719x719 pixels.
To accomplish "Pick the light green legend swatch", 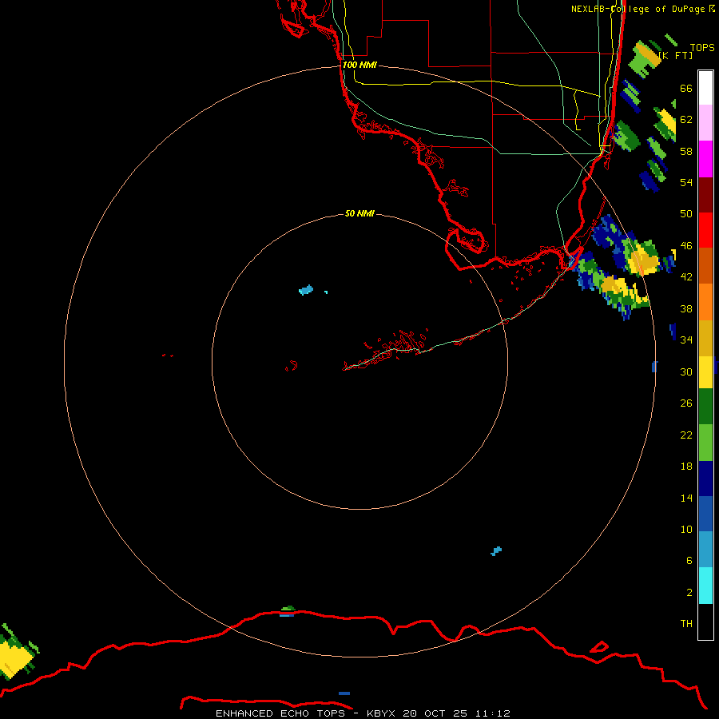I will pos(705,443).
